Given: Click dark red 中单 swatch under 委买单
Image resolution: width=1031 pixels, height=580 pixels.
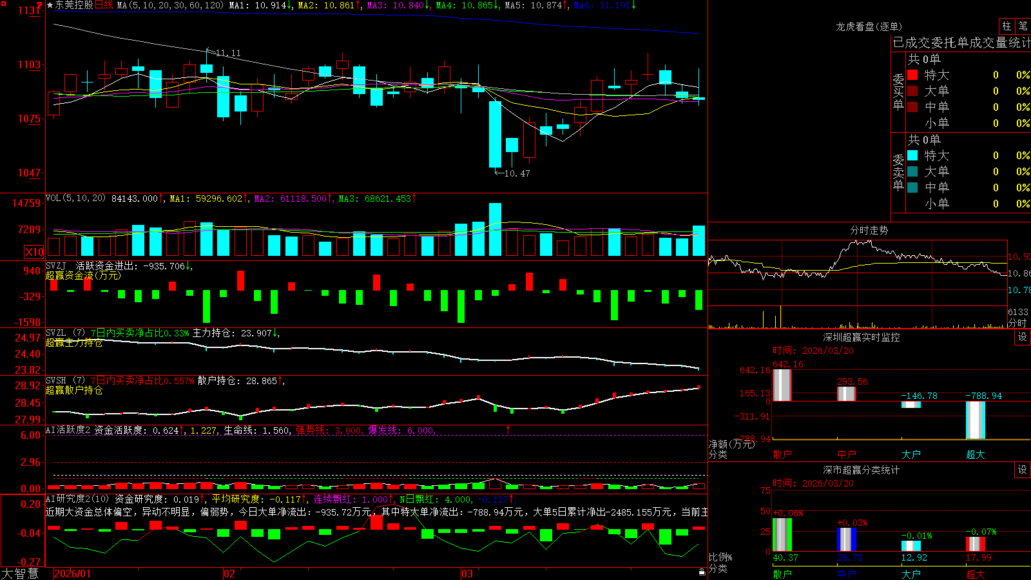Looking at the screenshot, I should click(x=912, y=107).
